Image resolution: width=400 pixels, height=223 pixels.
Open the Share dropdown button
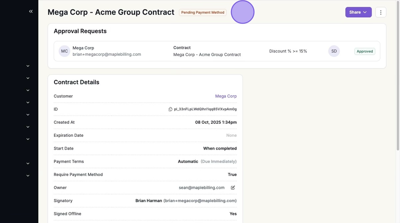pos(358,12)
